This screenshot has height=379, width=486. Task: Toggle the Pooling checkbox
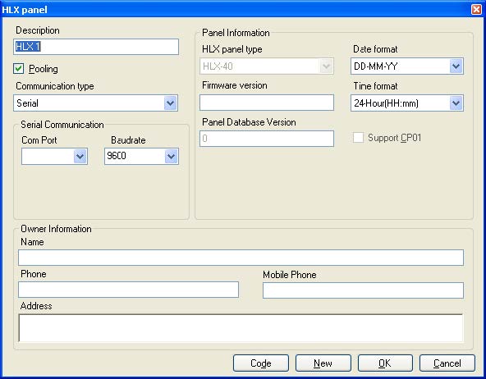(19, 68)
